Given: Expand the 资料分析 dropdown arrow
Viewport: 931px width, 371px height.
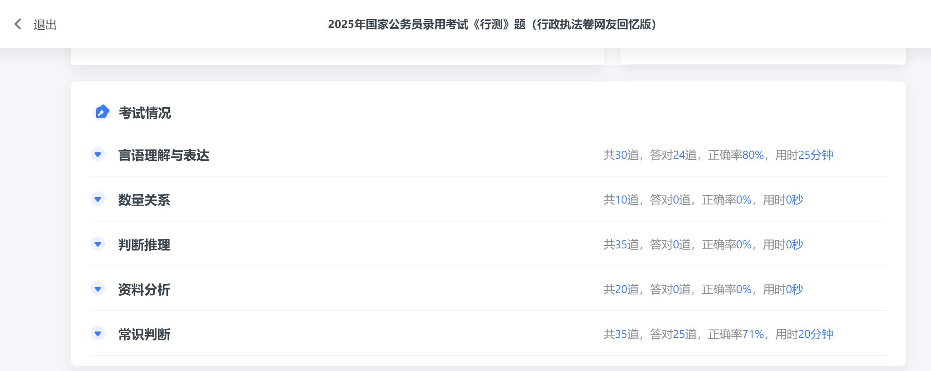Looking at the screenshot, I should click(x=98, y=289).
